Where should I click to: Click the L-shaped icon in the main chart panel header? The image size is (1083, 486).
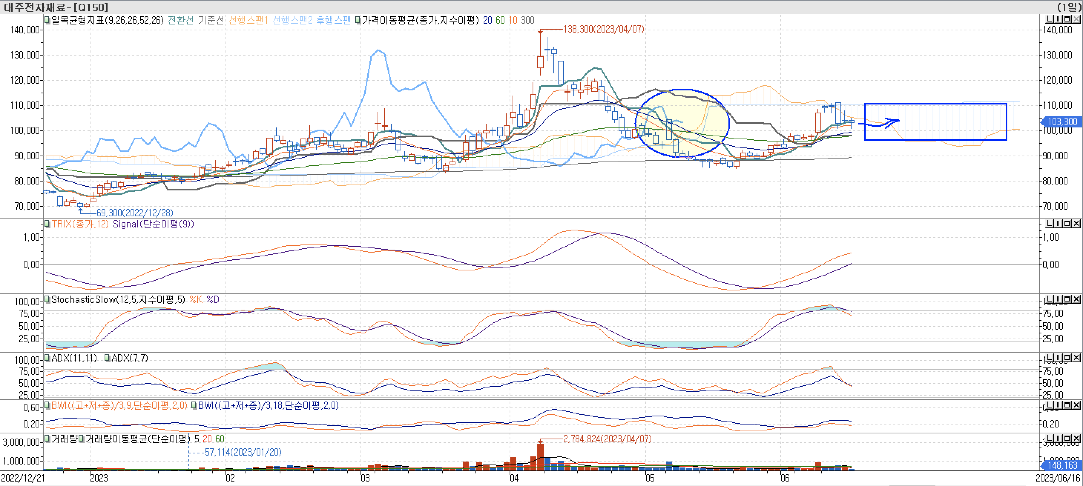tap(1049, 19)
